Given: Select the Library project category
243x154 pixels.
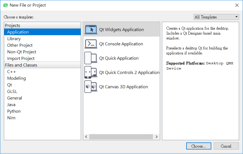Looking at the screenshot, I should [x=14, y=39].
